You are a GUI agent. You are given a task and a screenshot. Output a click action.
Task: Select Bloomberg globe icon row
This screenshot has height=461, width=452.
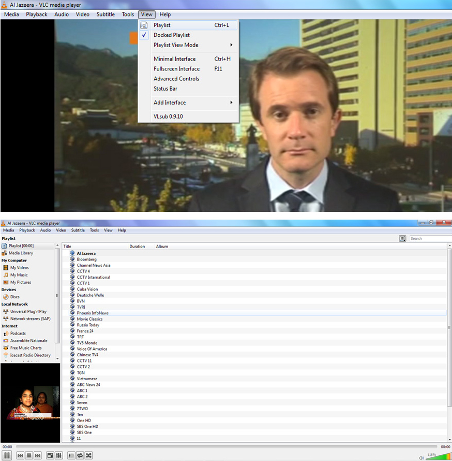tap(72, 259)
